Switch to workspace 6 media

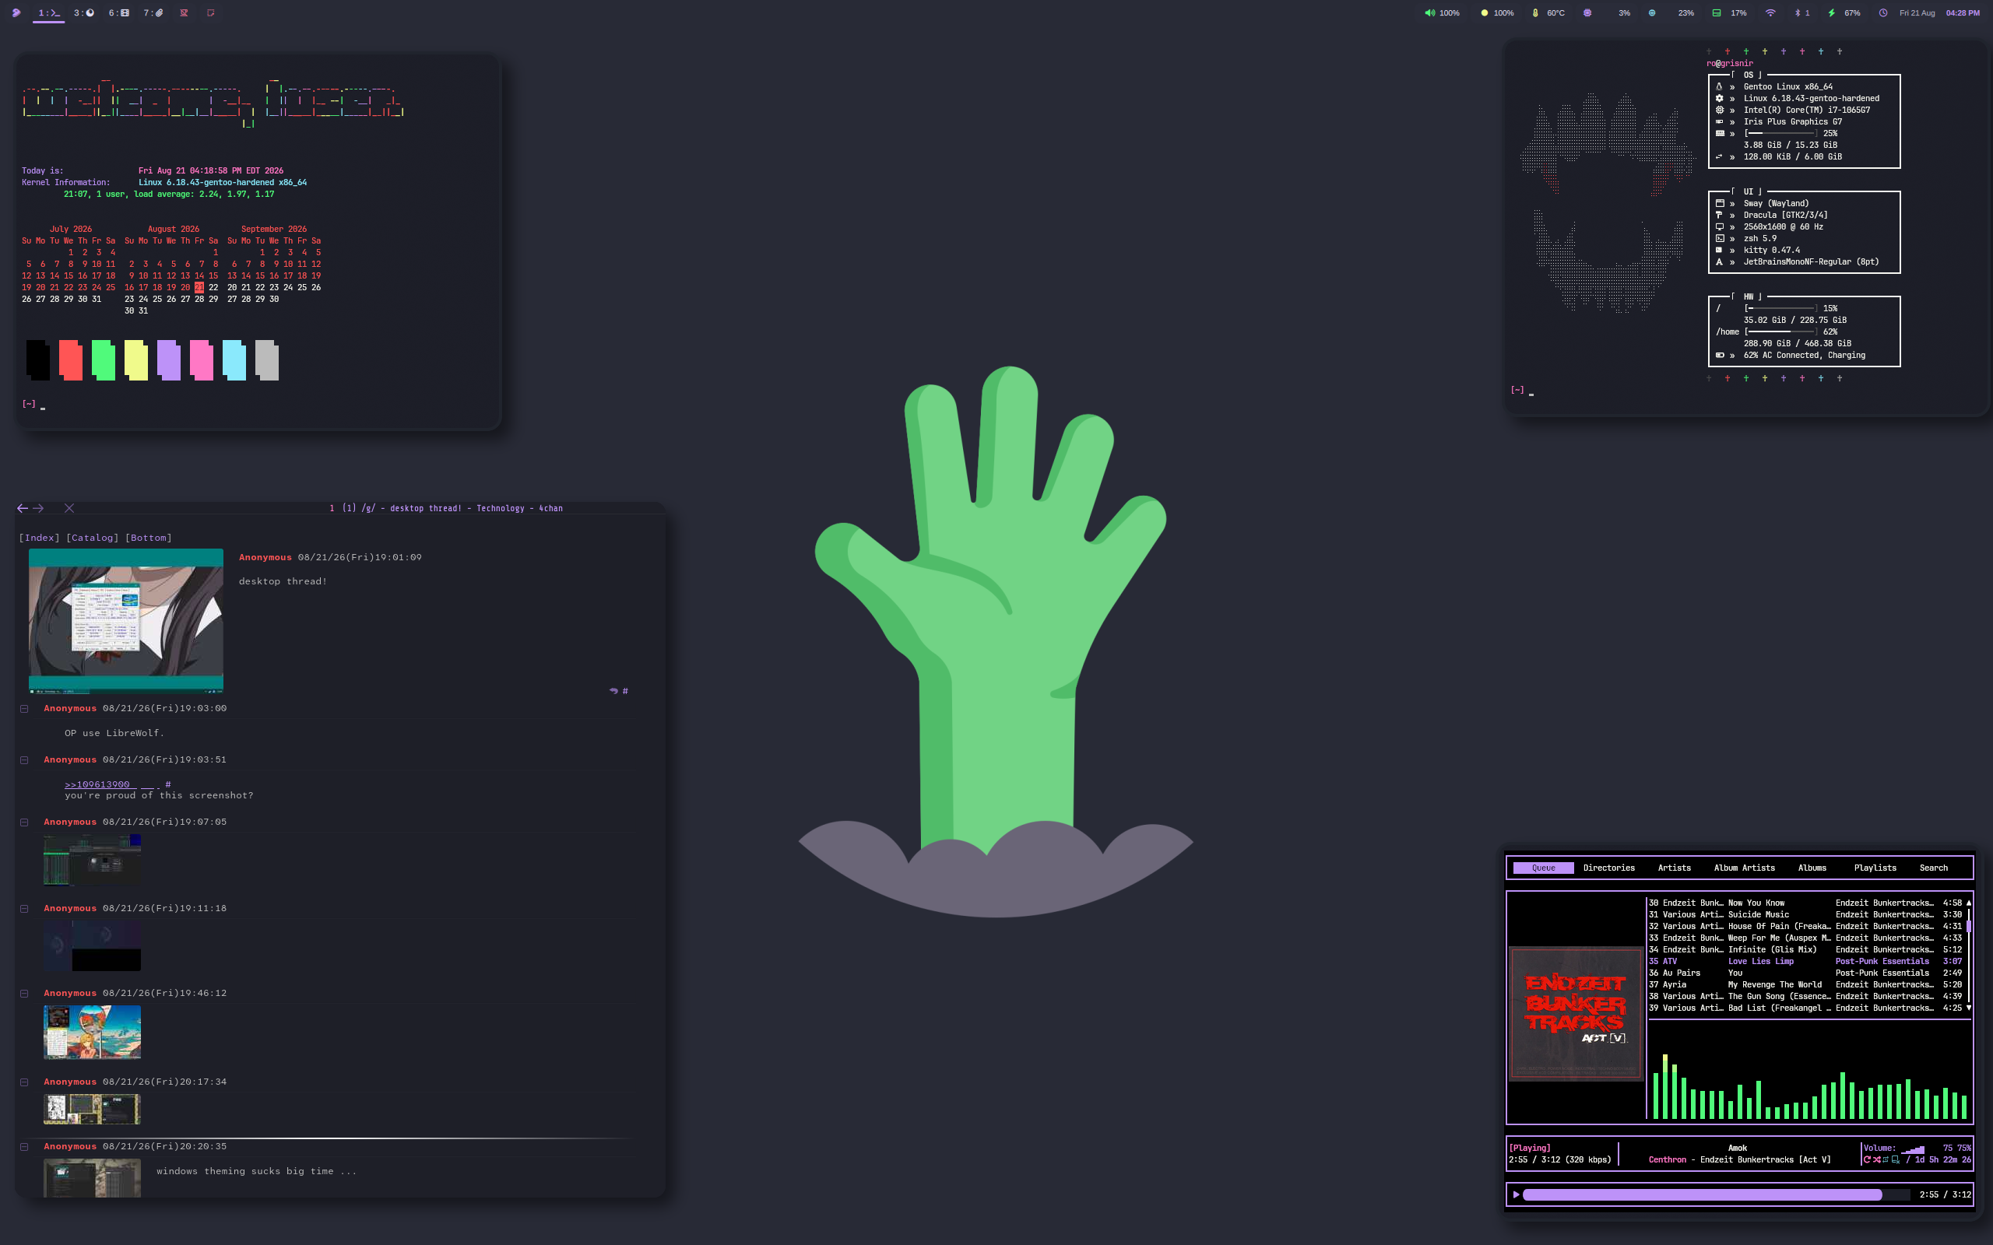tap(118, 13)
